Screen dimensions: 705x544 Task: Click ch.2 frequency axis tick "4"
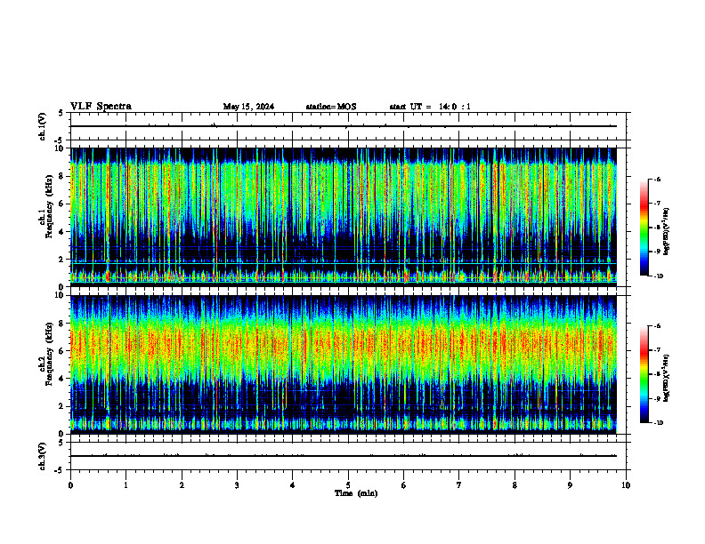62,379
